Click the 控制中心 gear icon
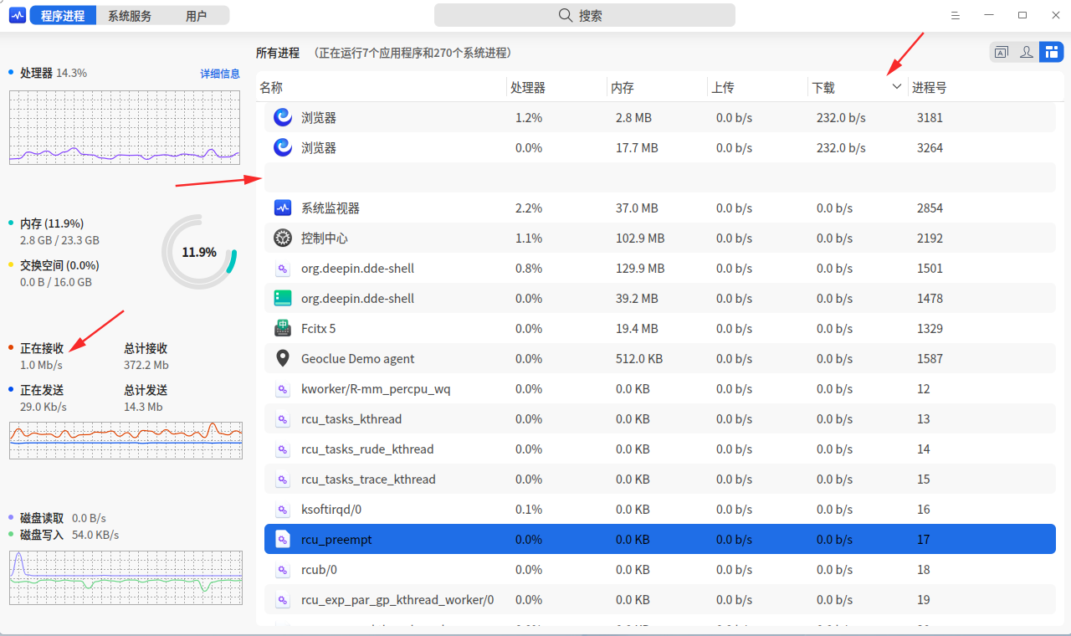 pos(282,238)
